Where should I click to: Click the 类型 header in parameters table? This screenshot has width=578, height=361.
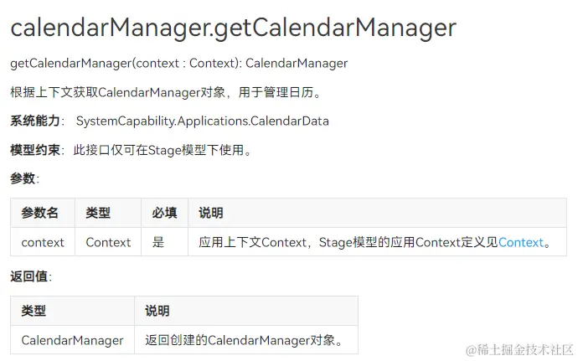point(98,213)
